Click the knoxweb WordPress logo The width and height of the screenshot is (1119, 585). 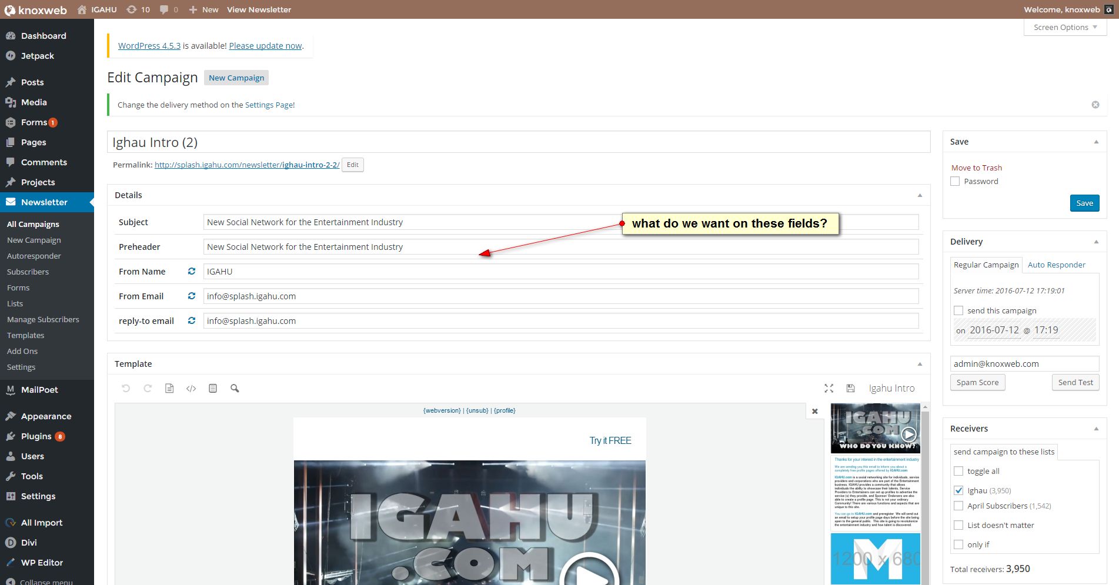(35, 9)
